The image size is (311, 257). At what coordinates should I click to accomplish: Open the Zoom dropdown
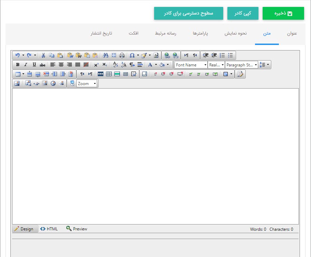[87, 84]
